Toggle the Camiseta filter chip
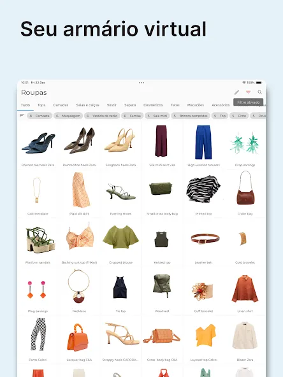283x377 pixels. 40,116
